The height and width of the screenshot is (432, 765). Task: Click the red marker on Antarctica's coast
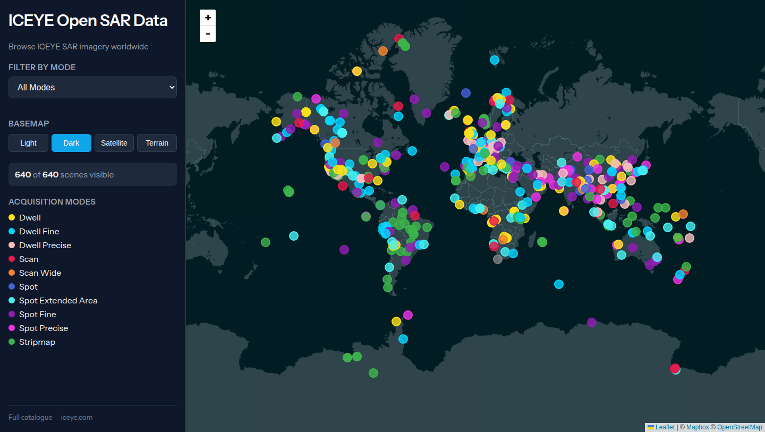(675, 368)
